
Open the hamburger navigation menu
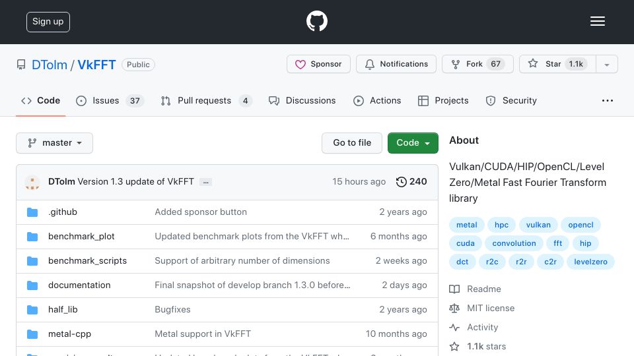pos(597,21)
